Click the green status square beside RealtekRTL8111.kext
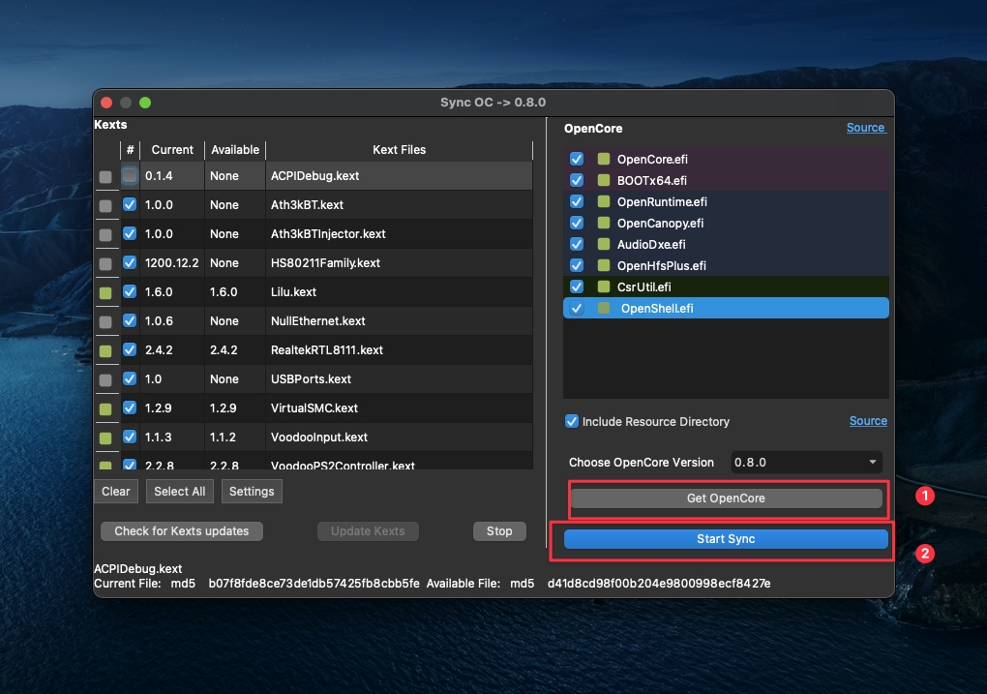 coord(105,350)
